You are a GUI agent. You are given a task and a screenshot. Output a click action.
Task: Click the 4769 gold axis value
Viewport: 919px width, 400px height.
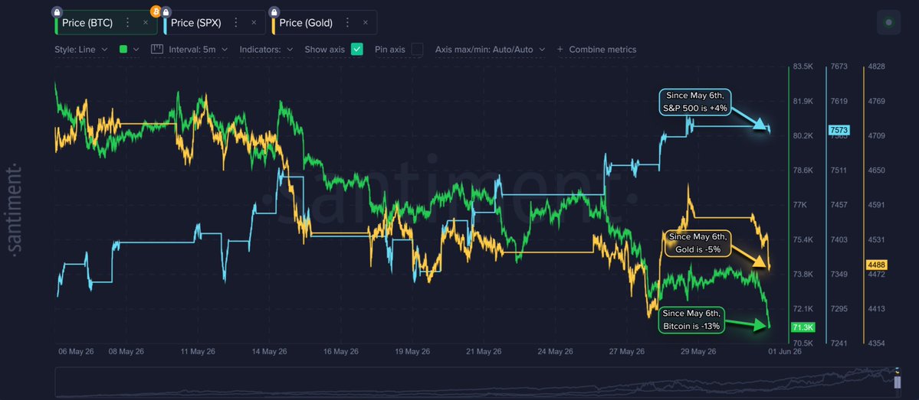click(877, 101)
